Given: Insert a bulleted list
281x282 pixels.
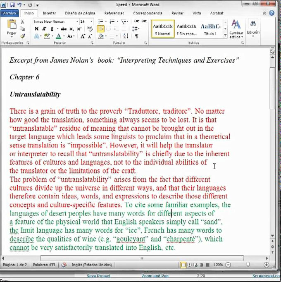Looking at the screenshot, I should pos(101,22).
